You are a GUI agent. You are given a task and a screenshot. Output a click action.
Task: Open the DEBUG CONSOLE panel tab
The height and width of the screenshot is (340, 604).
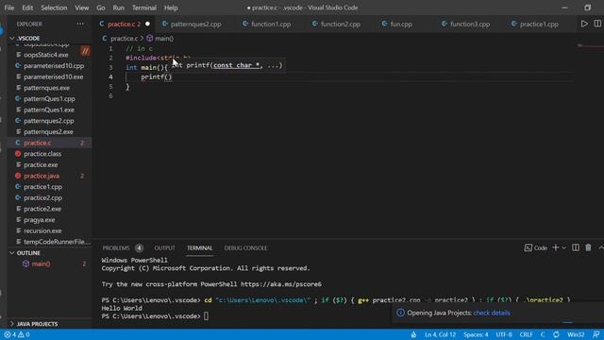click(x=245, y=247)
